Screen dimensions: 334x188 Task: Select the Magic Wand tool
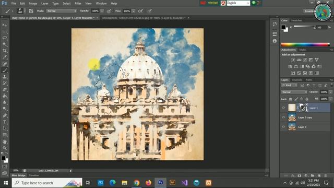click(5, 44)
